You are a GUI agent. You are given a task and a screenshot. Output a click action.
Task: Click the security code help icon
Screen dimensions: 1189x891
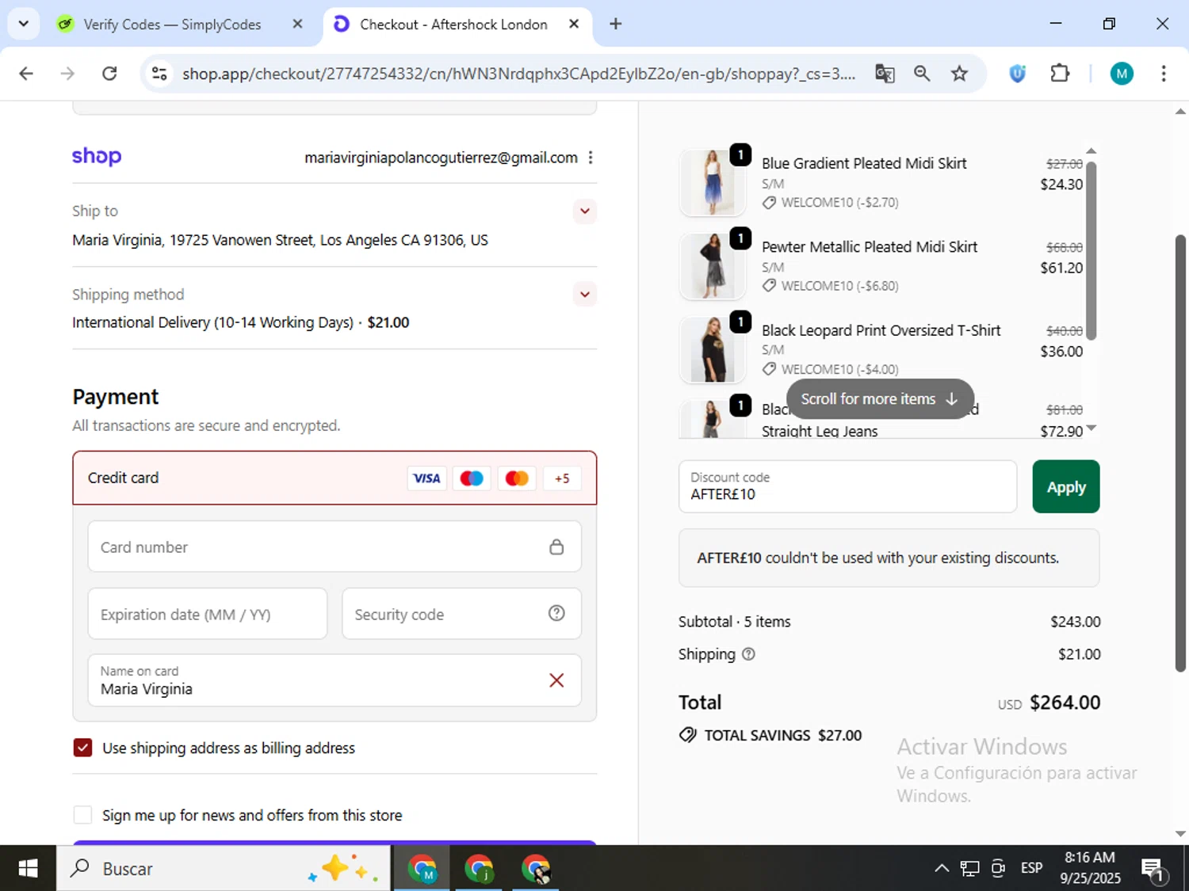coord(556,613)
